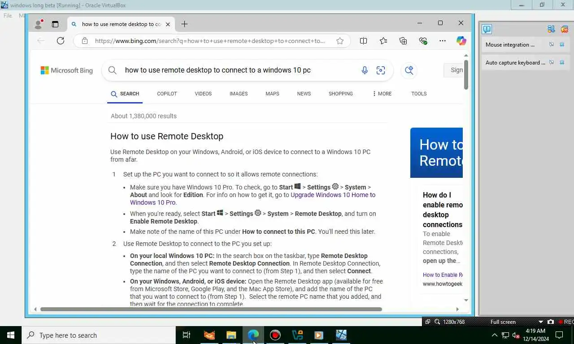The width and height of the screenshot is (574, 344).
Task: Open Browser essentials heart icon
Action: pyautogui.click(x=423, y=41)
